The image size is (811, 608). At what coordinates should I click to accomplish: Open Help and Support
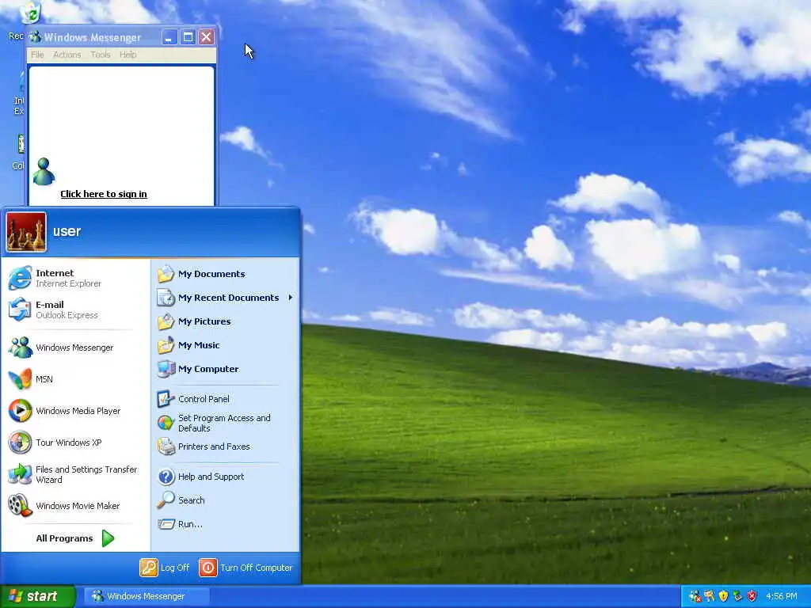225,477
